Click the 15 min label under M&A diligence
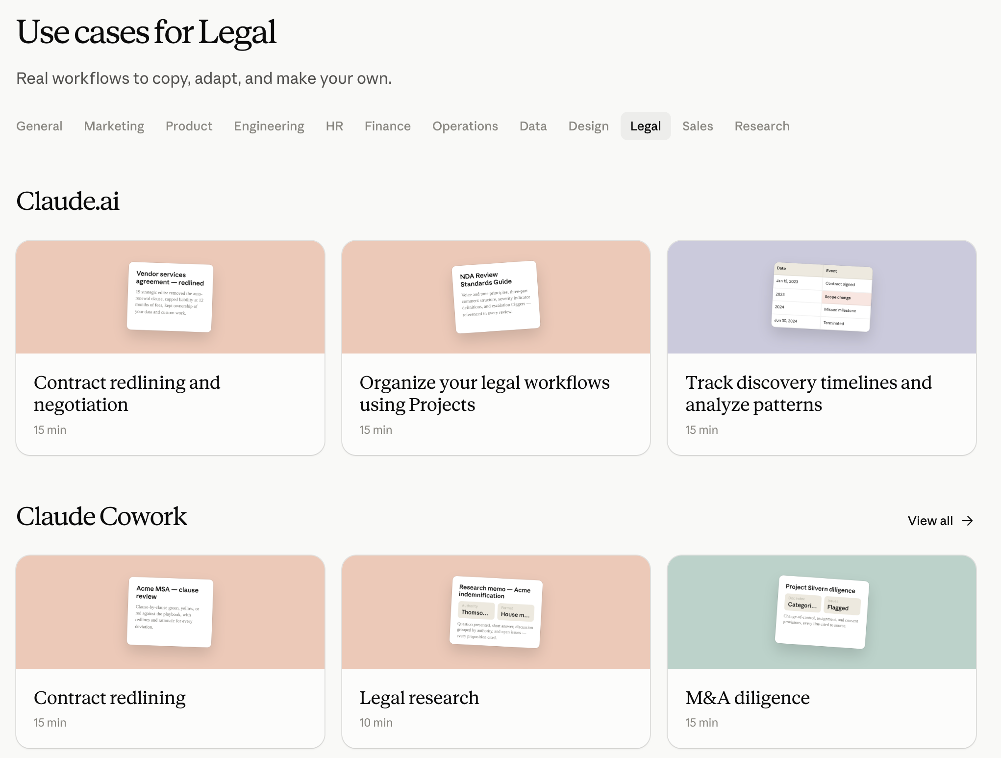 pyautogui.click(x=701, y=723)
